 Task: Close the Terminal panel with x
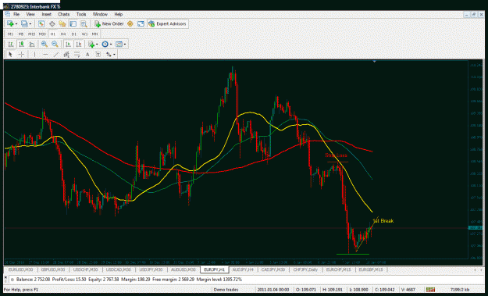point(5,276)
